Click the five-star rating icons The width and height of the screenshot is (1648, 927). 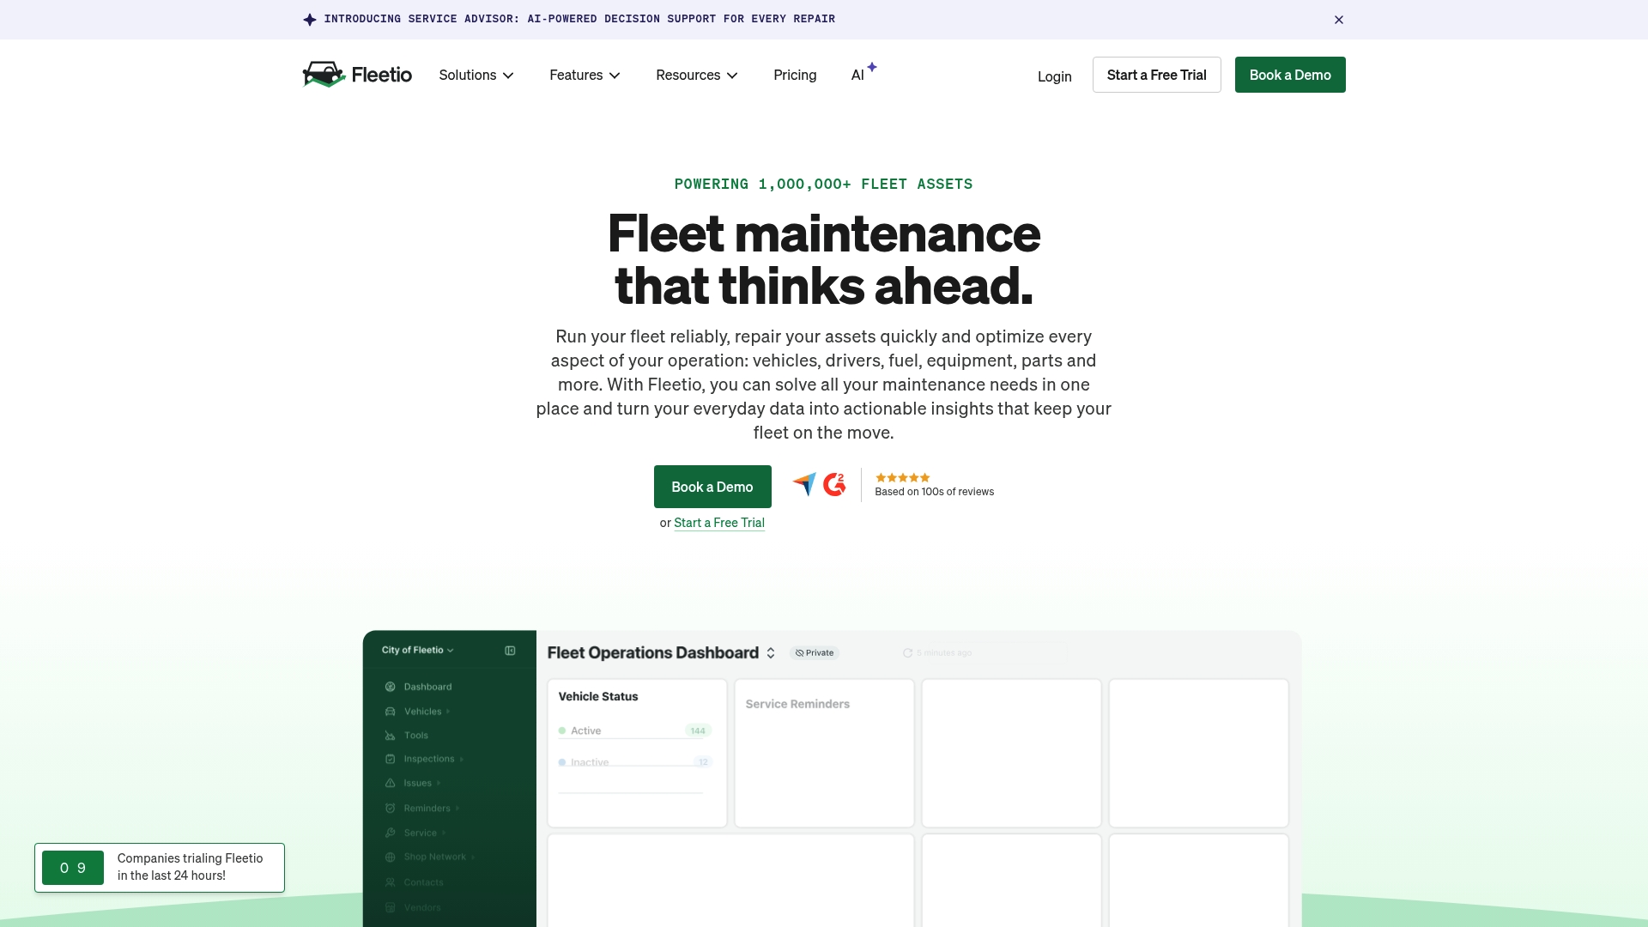click(902, 477)
